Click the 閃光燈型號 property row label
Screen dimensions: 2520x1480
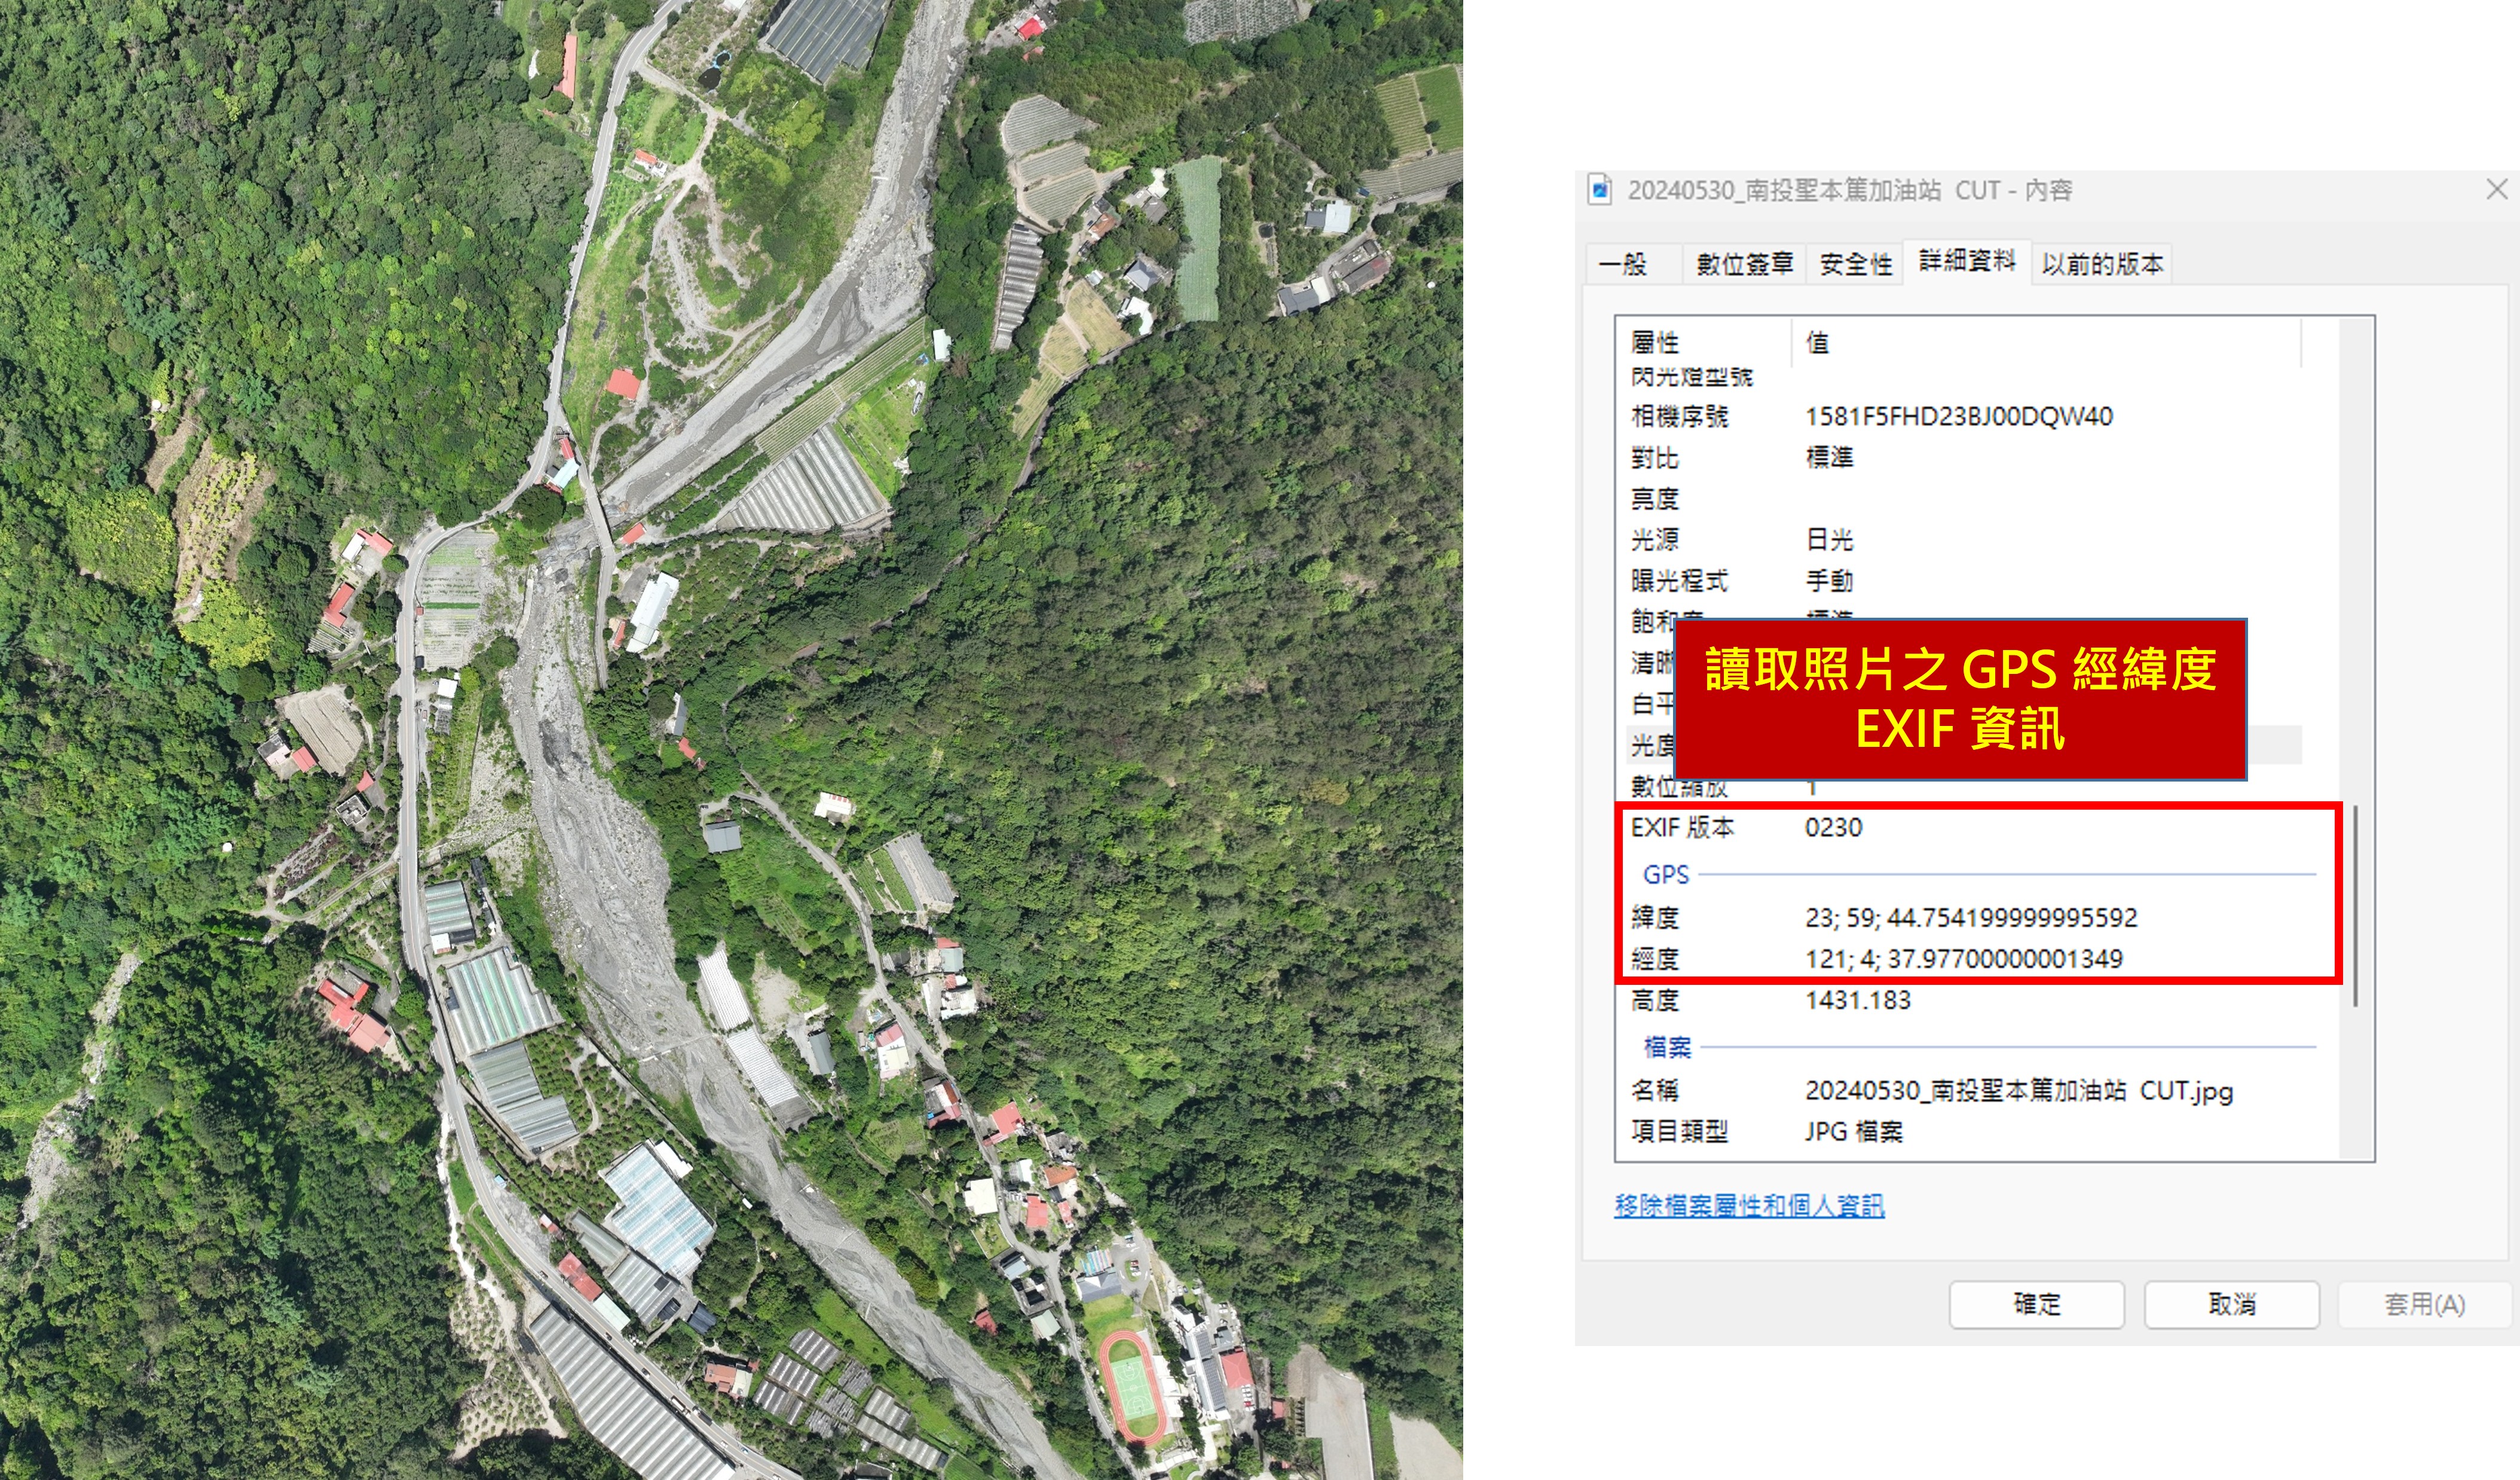(1692, 377)
